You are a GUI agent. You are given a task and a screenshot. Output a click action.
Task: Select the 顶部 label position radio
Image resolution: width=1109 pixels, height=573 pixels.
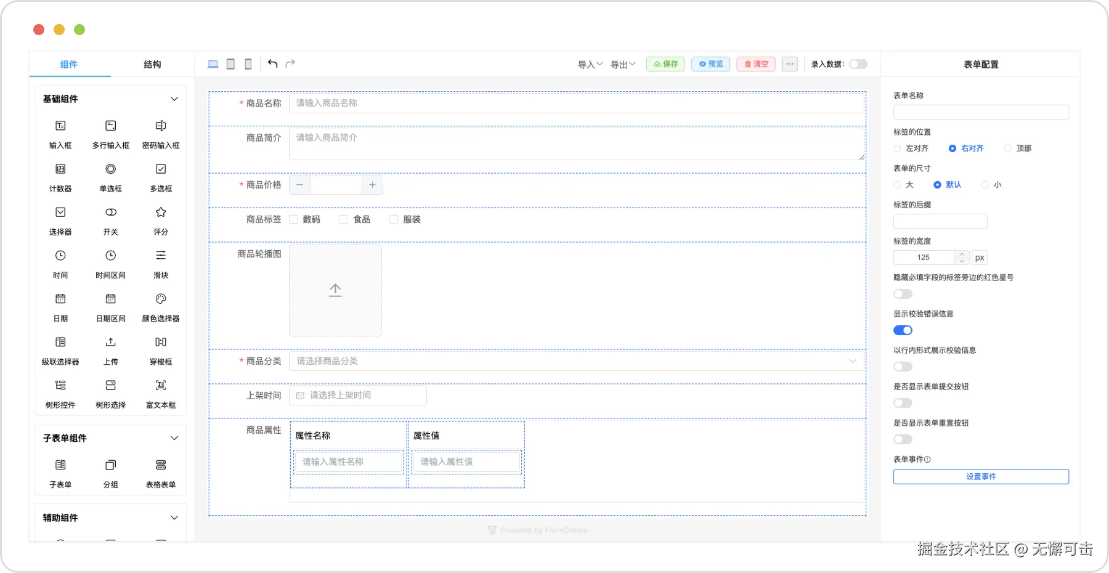click(1008, 148)
